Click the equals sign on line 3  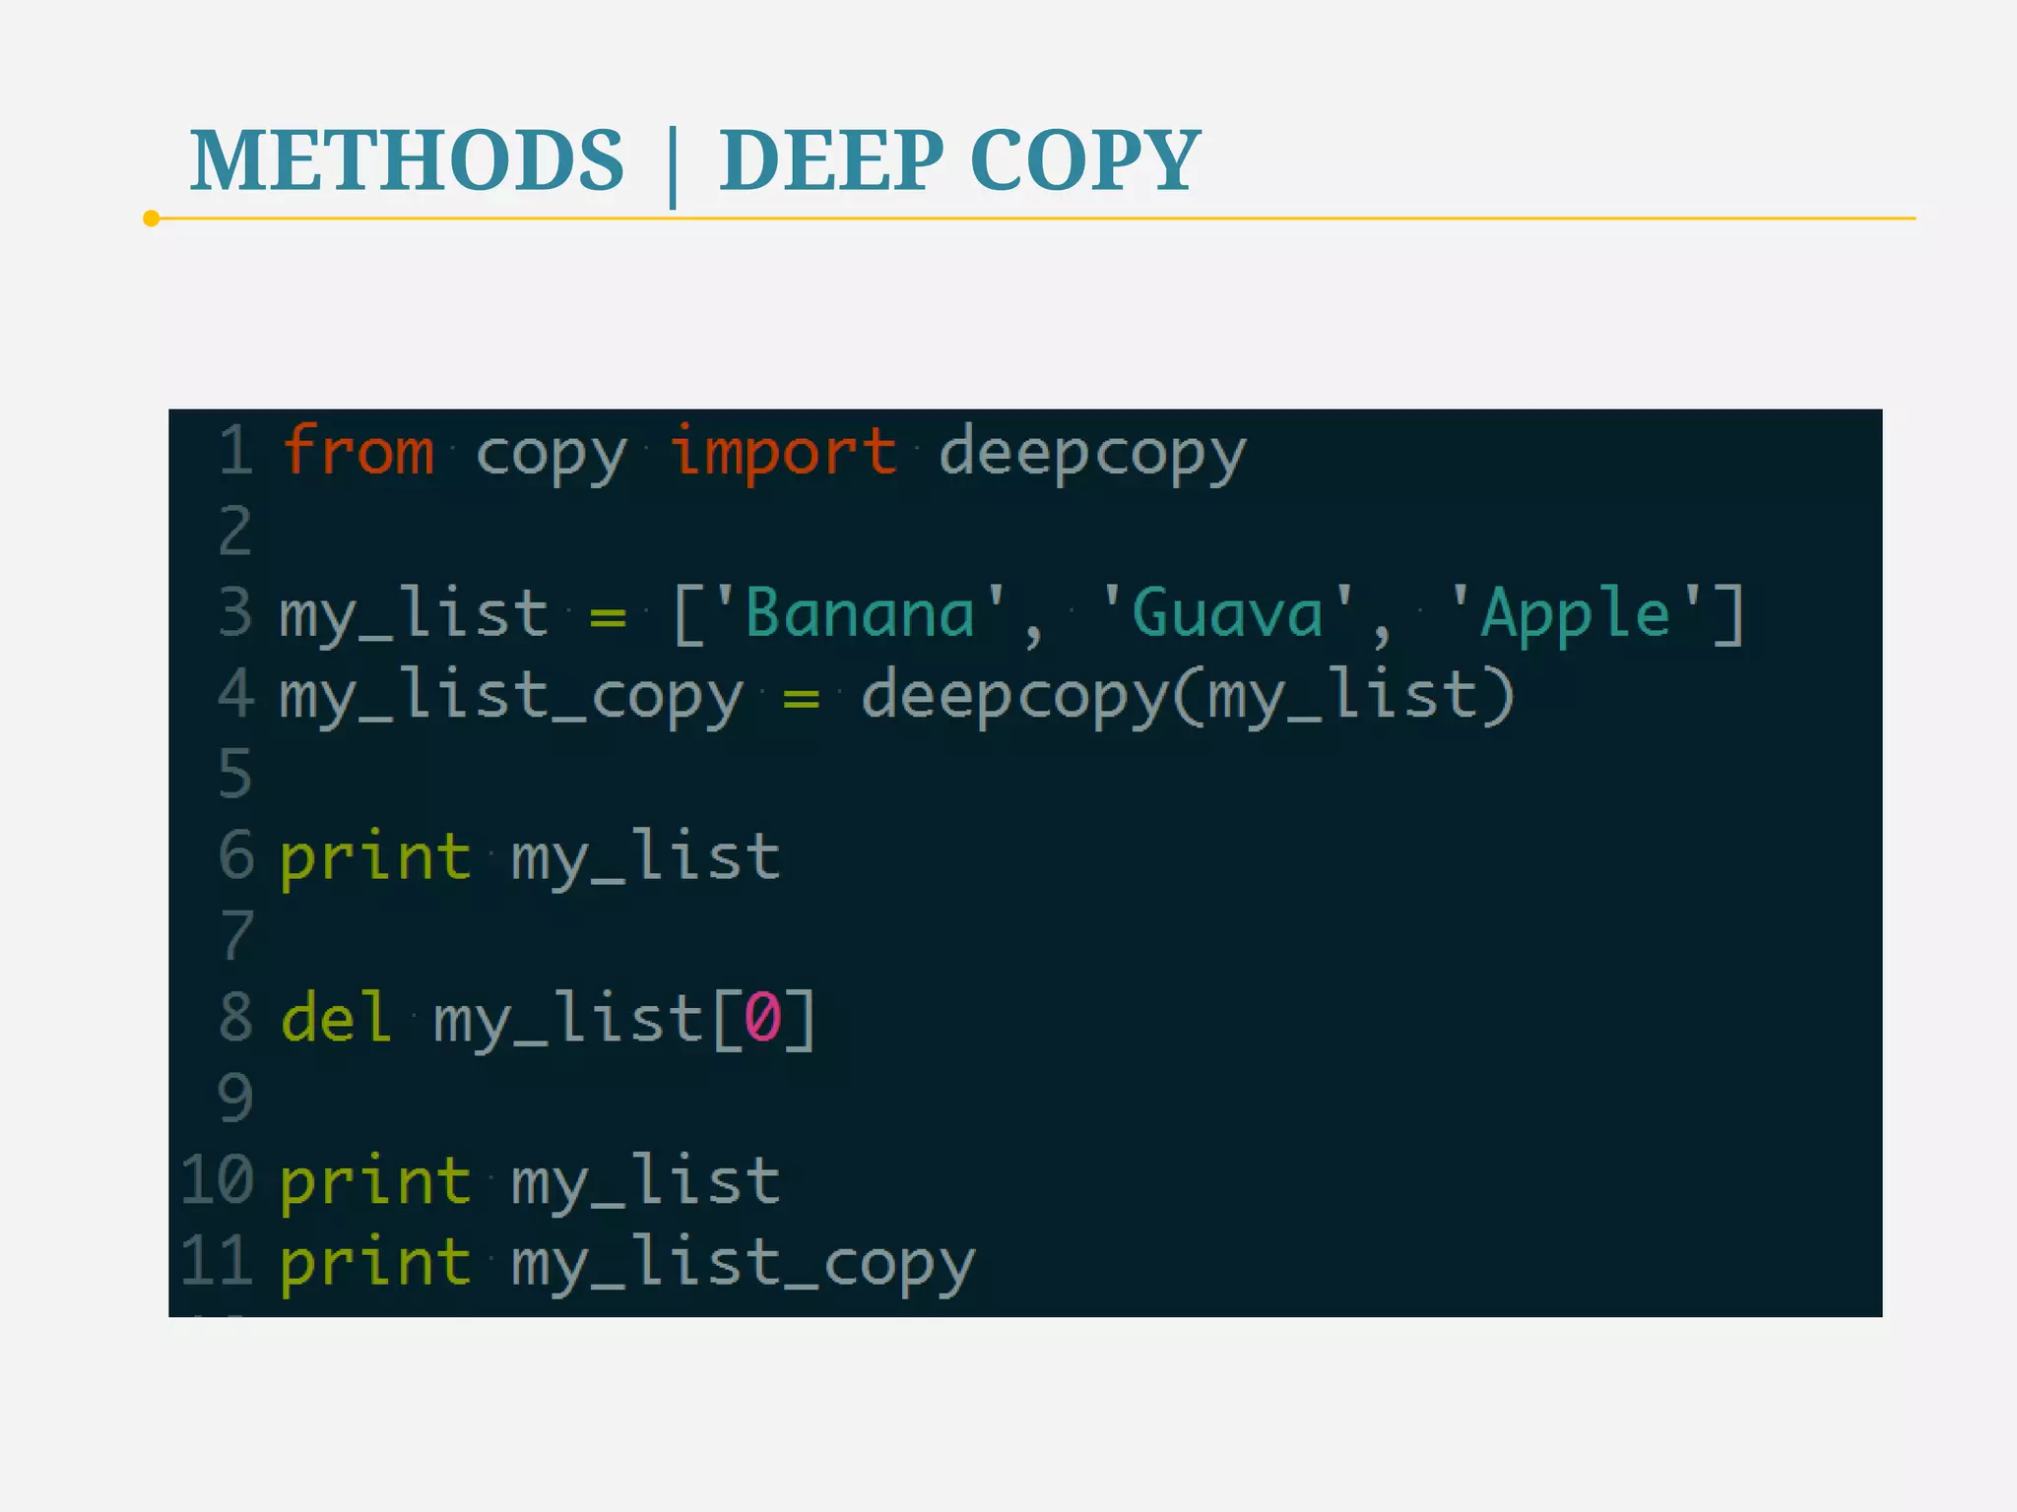click(608, 617)
